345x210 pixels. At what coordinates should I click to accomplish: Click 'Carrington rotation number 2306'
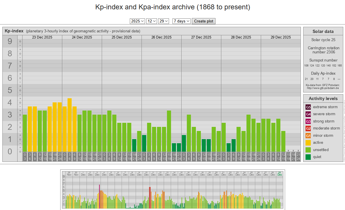tap(324, 50)
